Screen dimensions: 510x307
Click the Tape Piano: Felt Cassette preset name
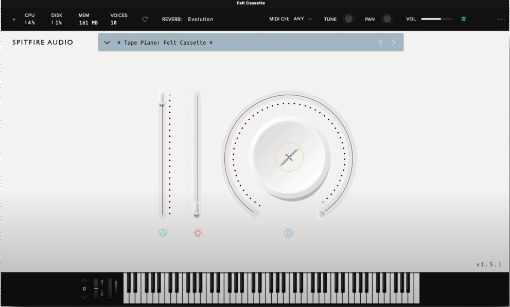pyautogui.click(x=165, y=43)
